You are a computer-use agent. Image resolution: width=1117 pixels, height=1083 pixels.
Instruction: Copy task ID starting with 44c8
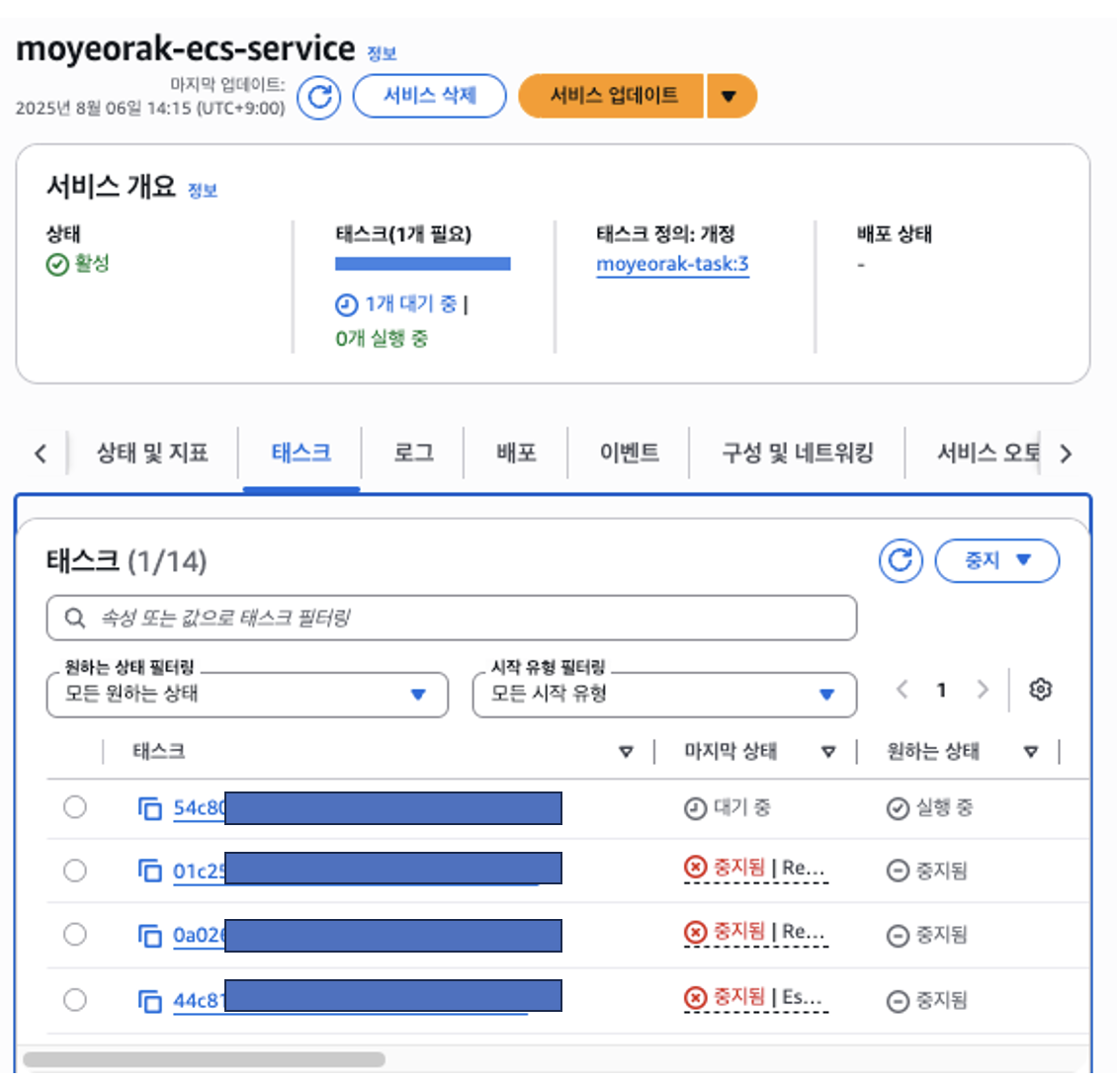(149, 1001)
